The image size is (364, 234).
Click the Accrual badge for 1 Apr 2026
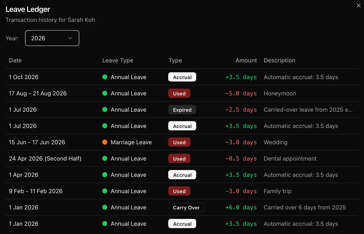[x=182, y=175]
